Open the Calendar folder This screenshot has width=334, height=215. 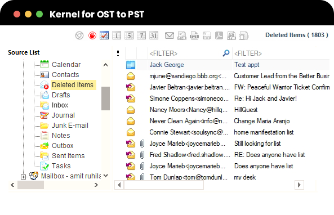pos(66,65)
